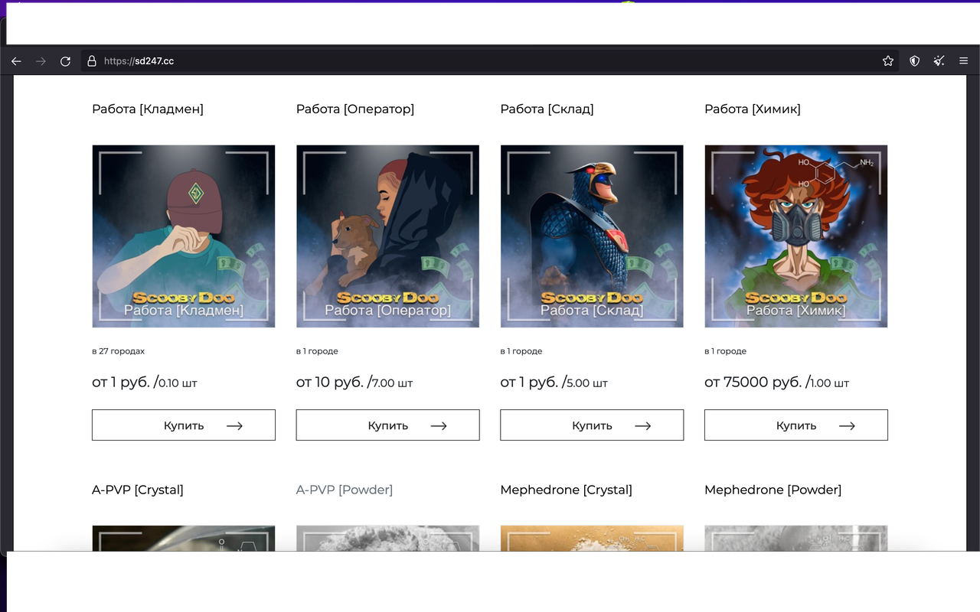Viewport: 980px width, 612px height.
Task: Bookmark this page with the star icon
Action: click(888, 61)
